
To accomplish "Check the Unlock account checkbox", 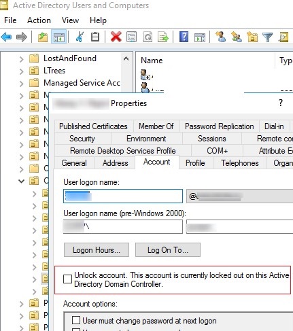I will coord(67,279).
